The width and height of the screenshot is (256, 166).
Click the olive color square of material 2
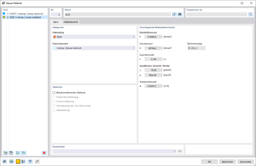point(4,17)
